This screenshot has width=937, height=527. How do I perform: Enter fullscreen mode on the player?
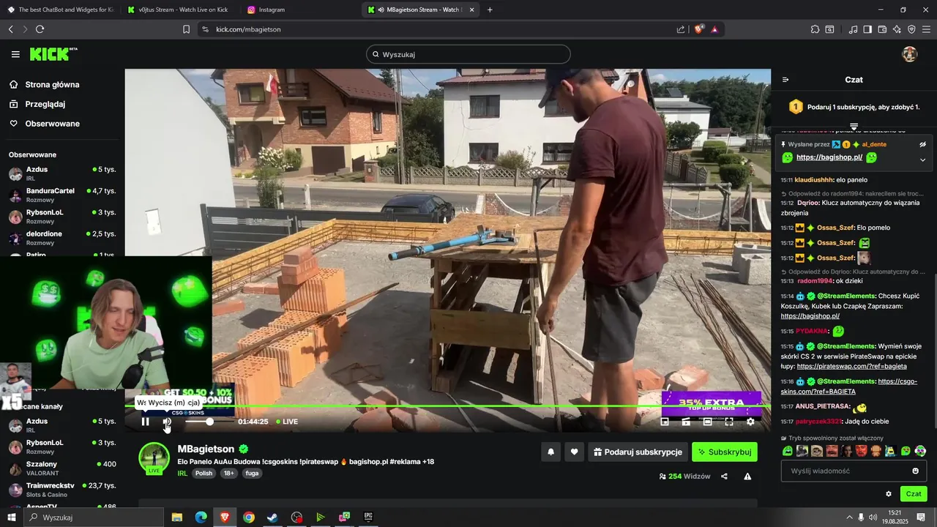(729, 422)
